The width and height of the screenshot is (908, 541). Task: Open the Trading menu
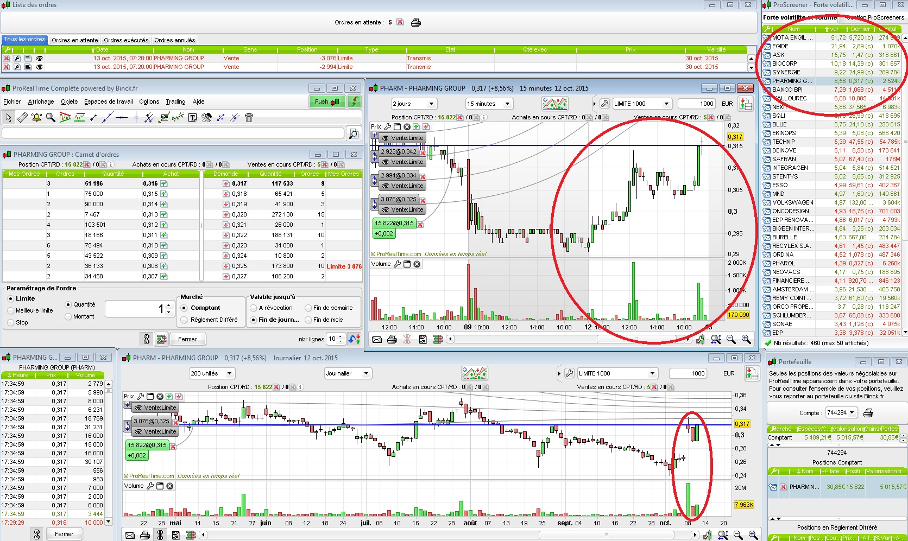point(175,101)
